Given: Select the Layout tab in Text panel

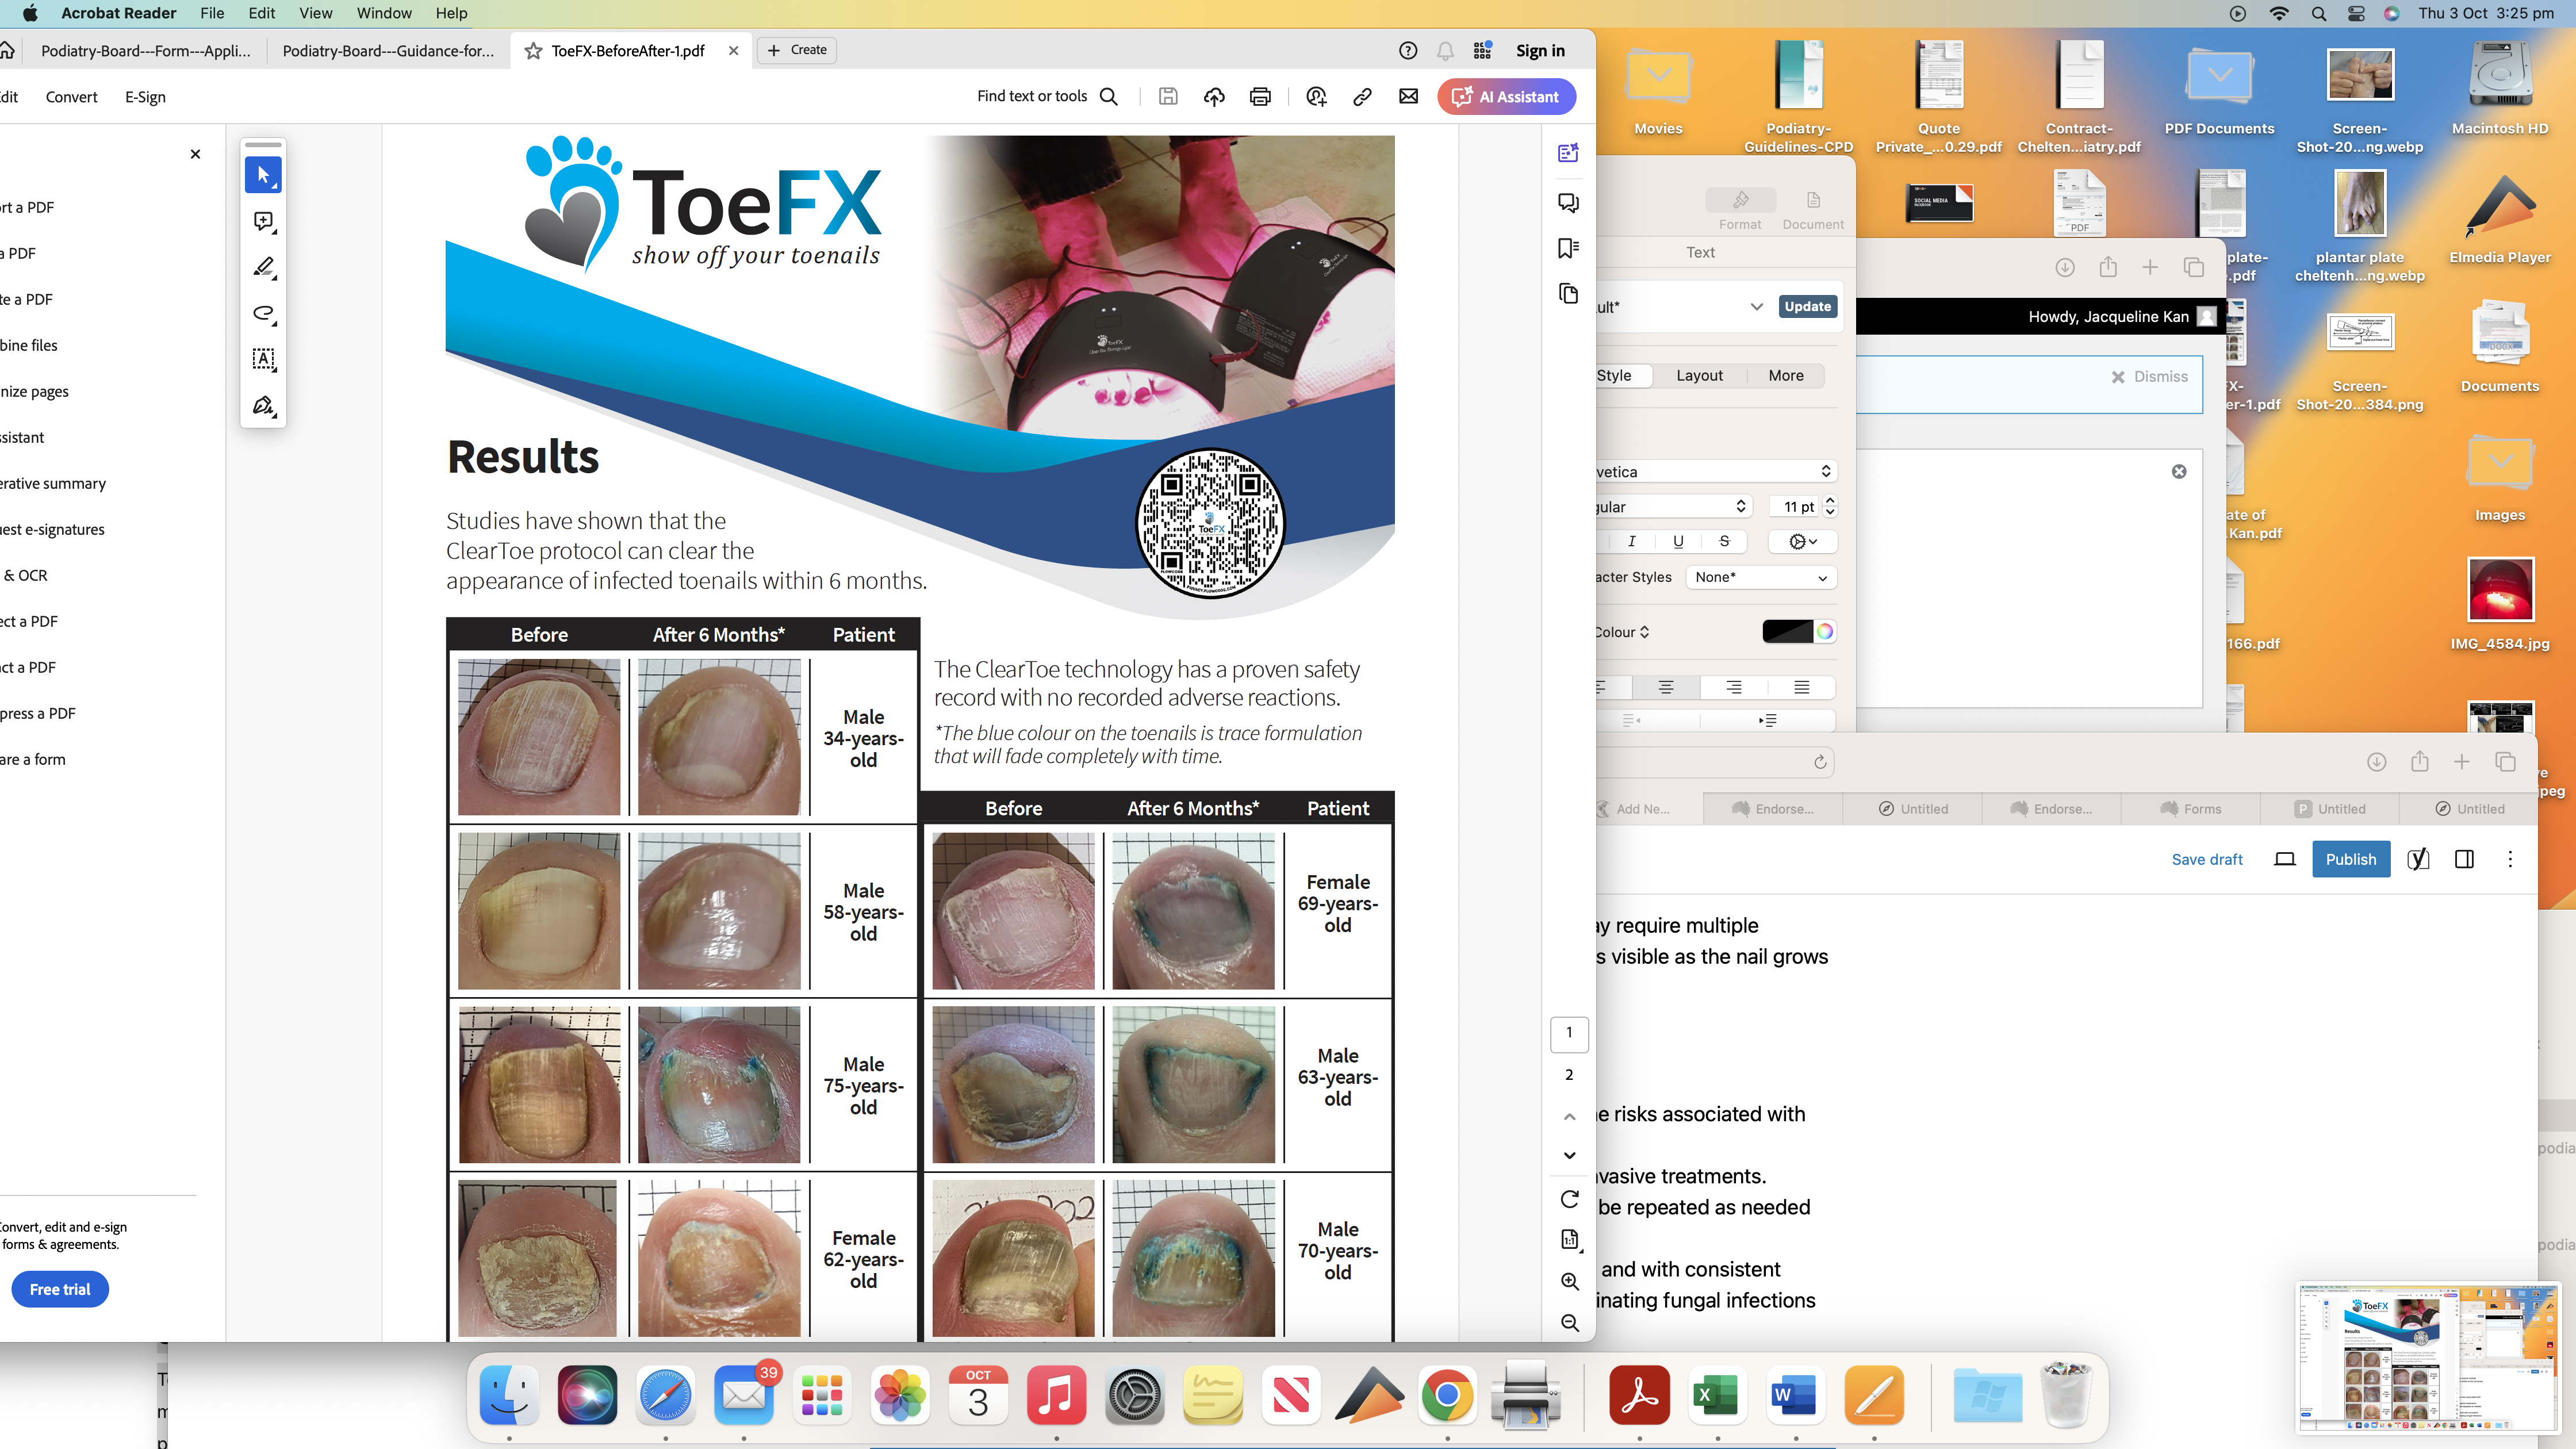Looking at the screenshot, I should point(1699,376).
